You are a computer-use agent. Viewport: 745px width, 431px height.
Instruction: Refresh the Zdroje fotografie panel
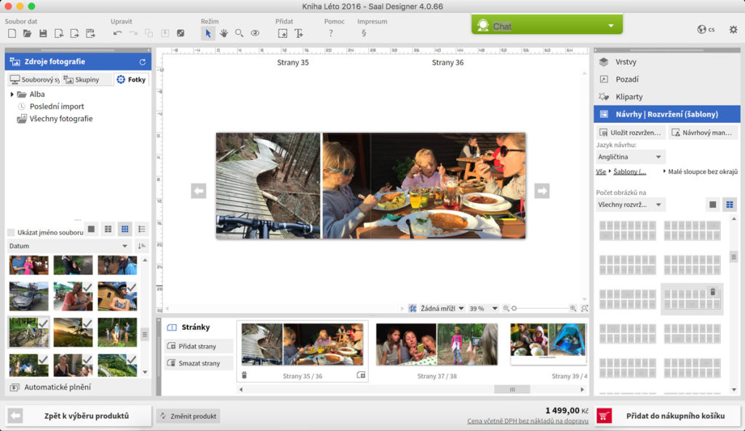[x=143, y=62]
